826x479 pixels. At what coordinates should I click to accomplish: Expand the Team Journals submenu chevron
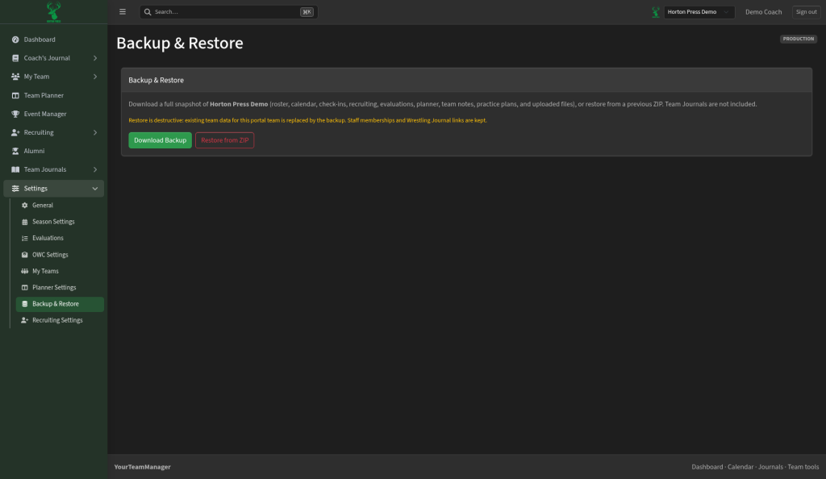95,169
